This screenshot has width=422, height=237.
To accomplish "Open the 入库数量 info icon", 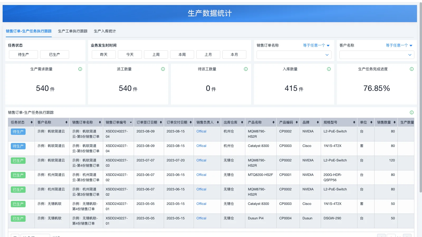I will 329,69.
